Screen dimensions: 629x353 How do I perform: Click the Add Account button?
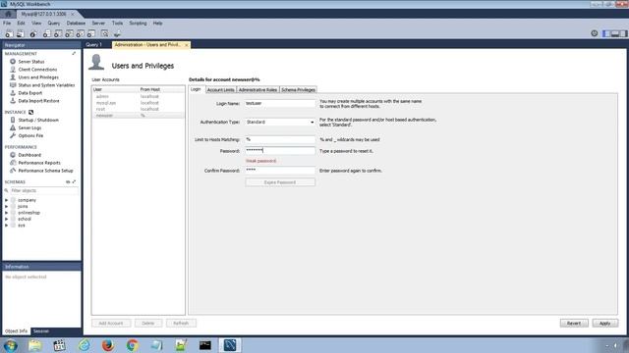click(x=111, y=324)
